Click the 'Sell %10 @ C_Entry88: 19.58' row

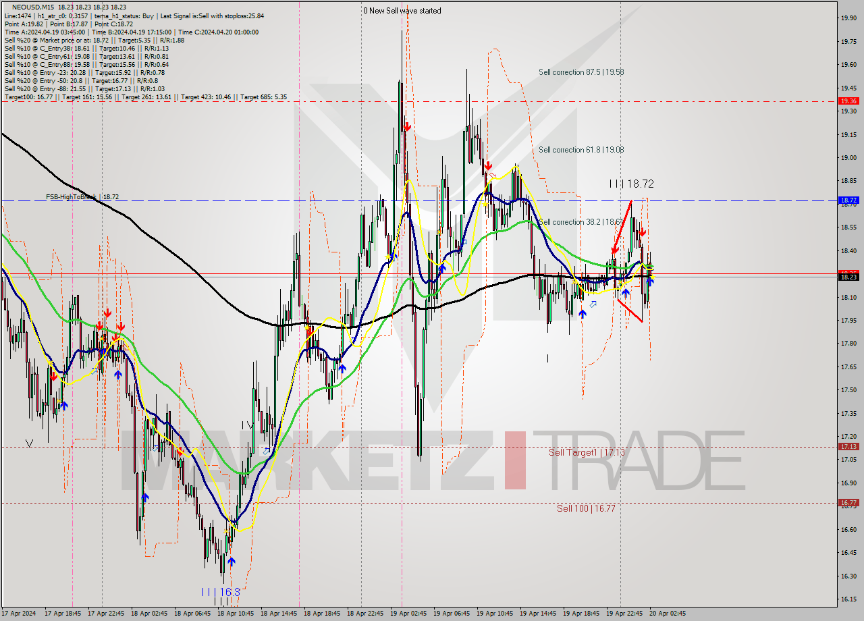pos(86,64)
